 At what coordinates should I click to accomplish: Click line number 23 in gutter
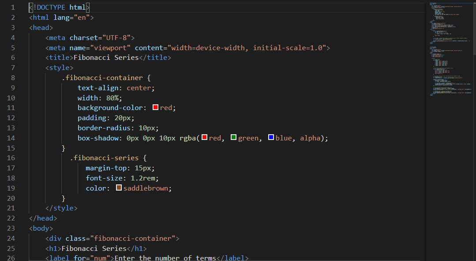(11, 228)
